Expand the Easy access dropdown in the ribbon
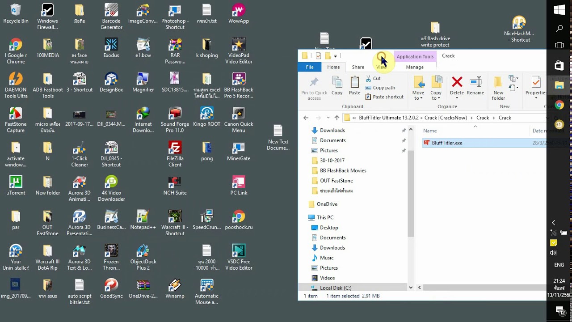The height and width of the screenshot is (322, 572). tap(513, 88)
